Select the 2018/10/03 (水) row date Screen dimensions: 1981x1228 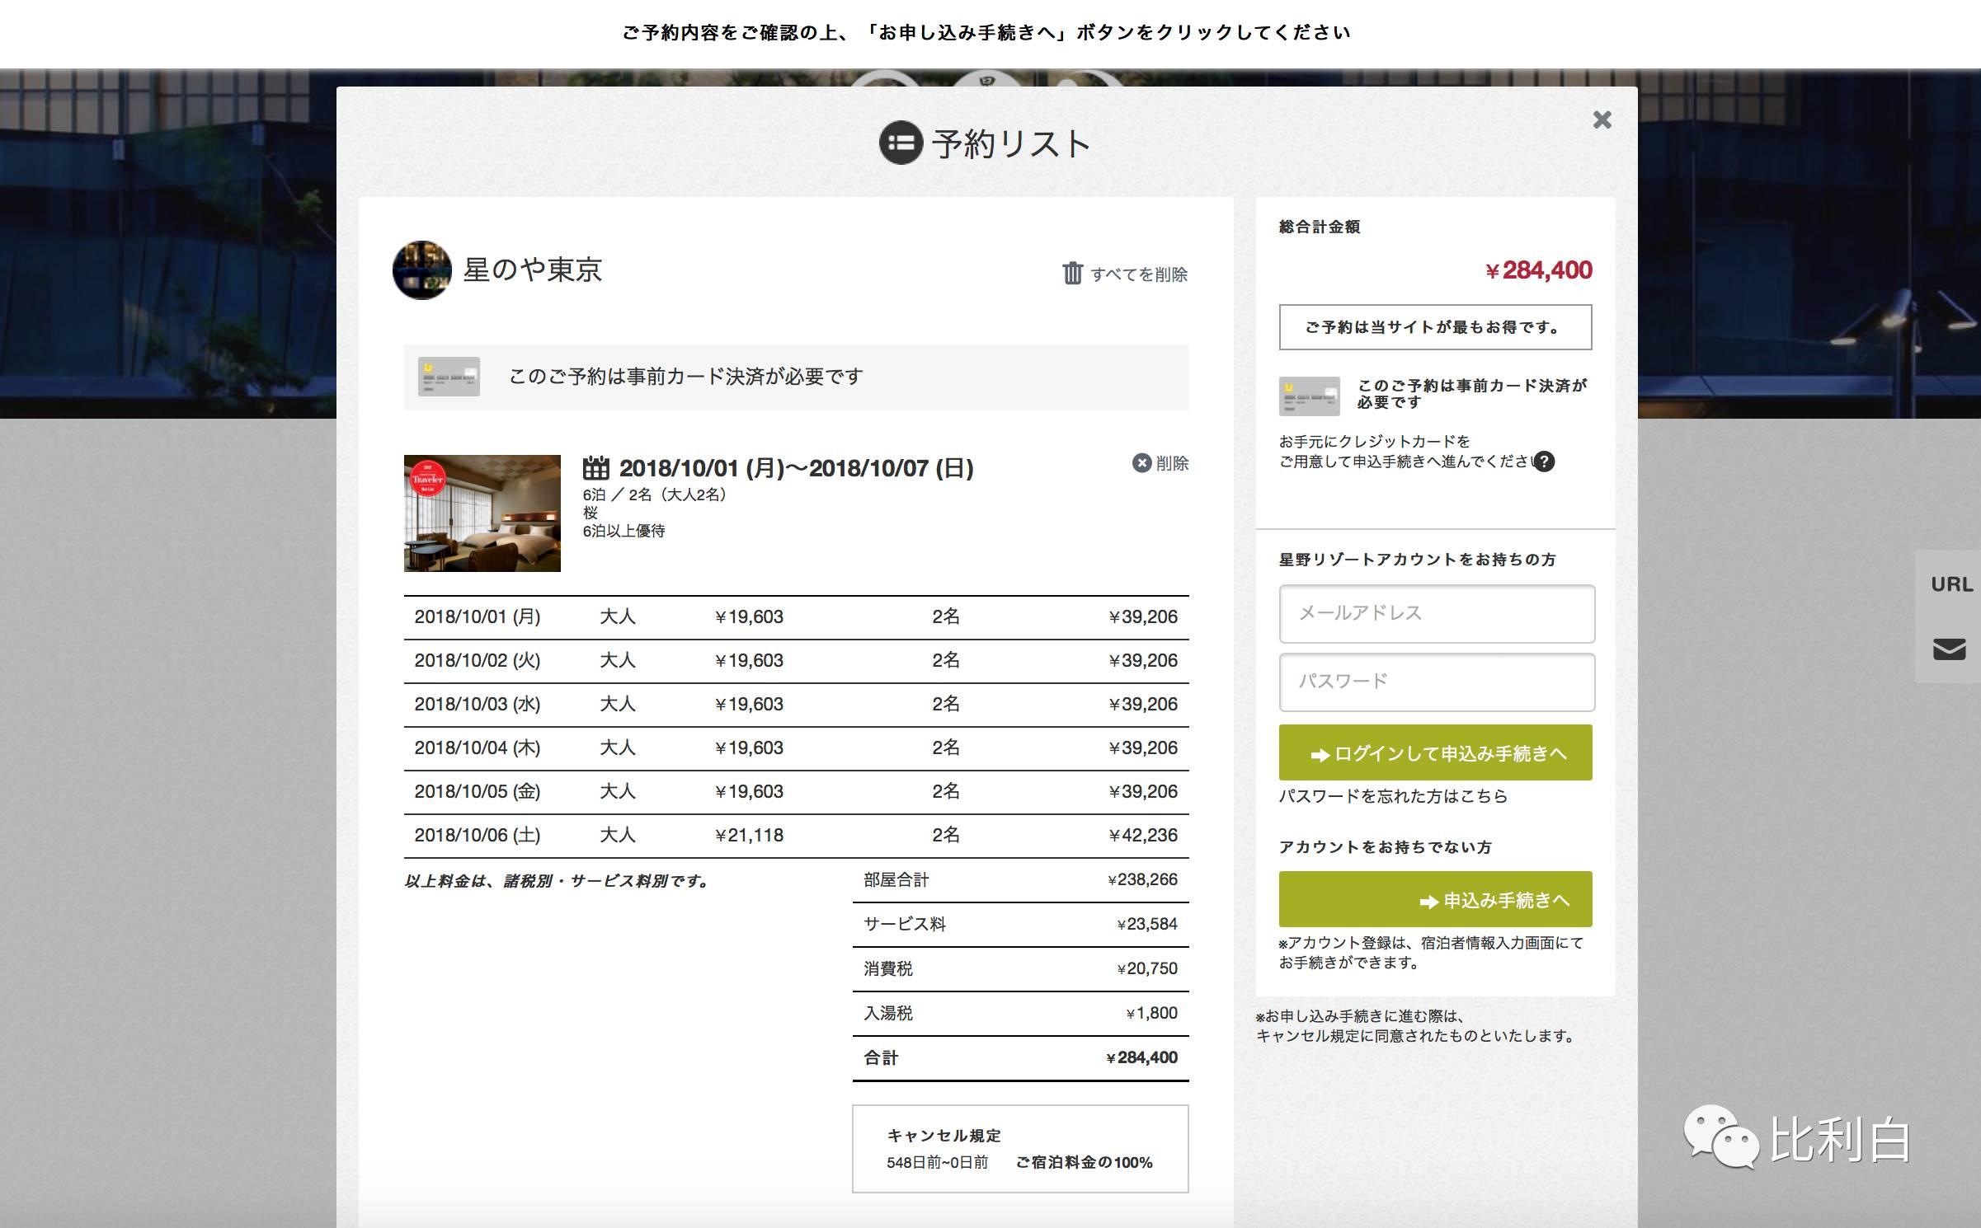pos(478,705)
